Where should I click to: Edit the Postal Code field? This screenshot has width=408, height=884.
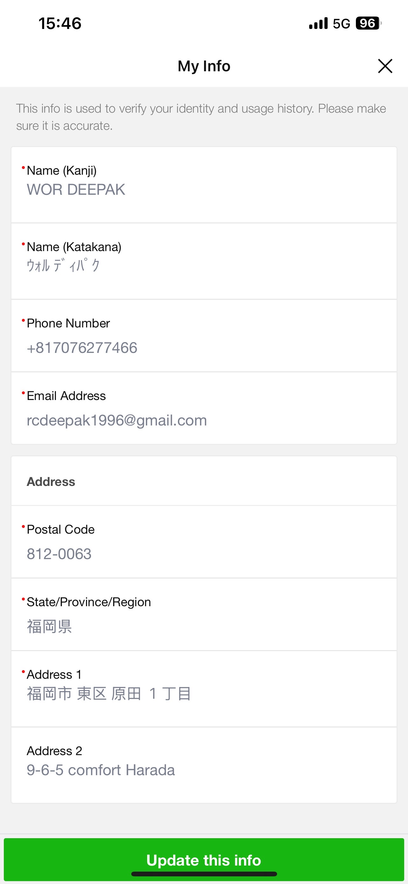[204, 542]
